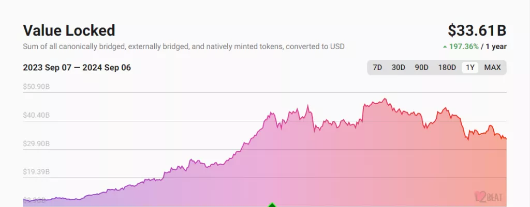The height and width of the screenshot is (207, 530).
Task: Click the 2023 Sep 07 — 2024 Sep 06 date range
Action: (x=77, y=68)
